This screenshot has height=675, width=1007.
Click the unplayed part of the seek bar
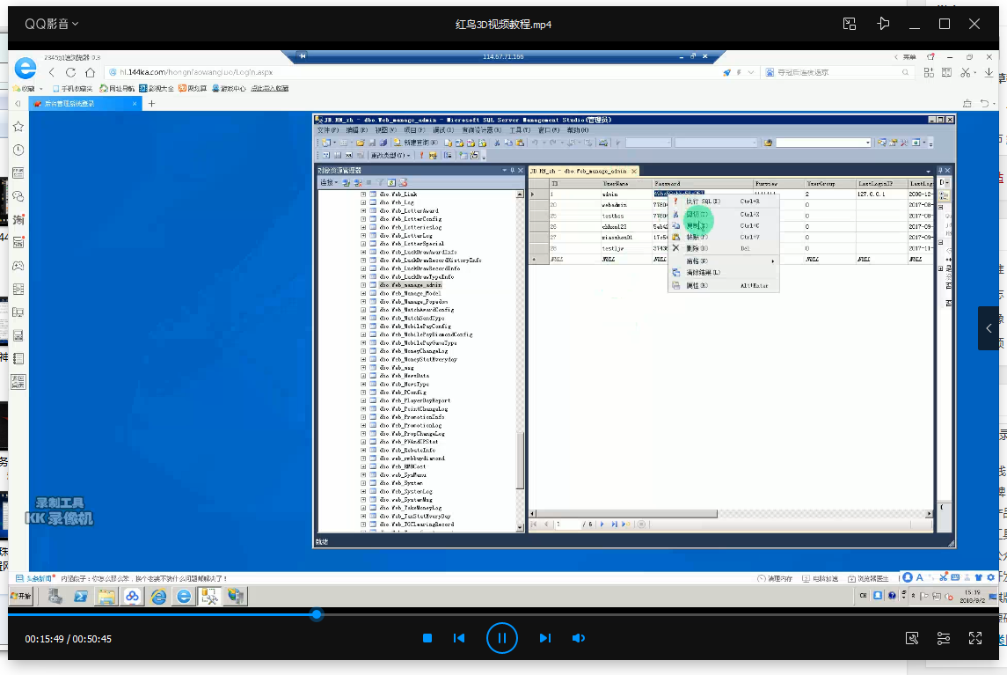(660, 614)
